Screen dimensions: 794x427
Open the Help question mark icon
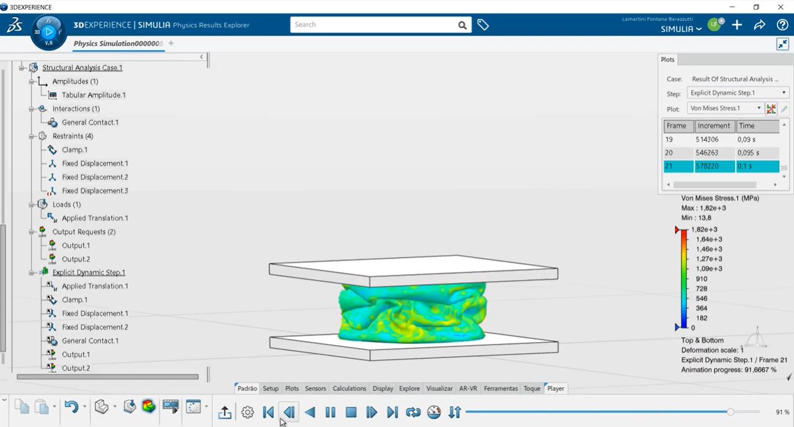782,24
